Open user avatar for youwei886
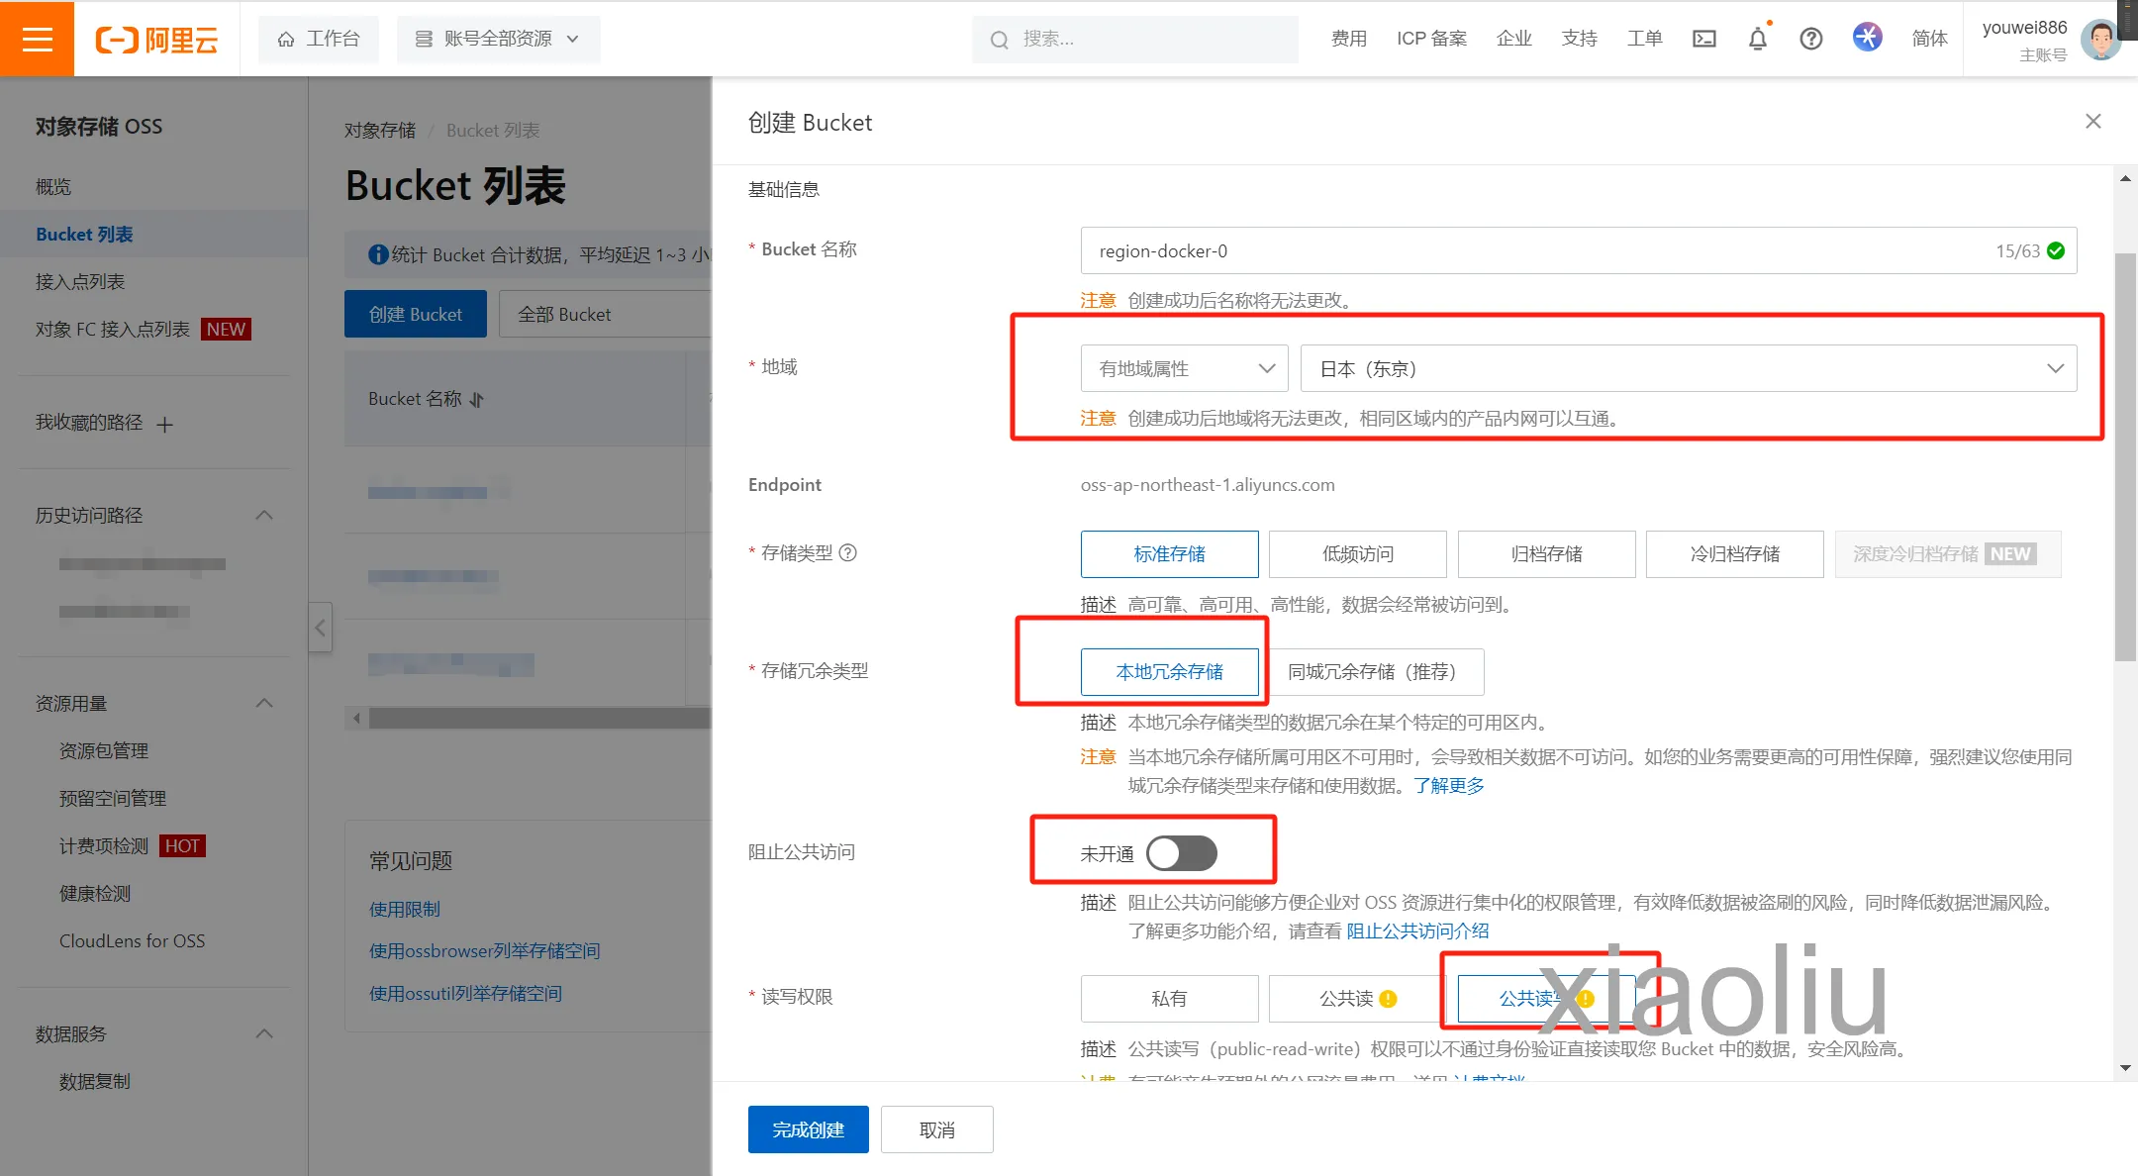Image resolution: width=2138 pixels, height=1176 pixels. click(2100, 40)
